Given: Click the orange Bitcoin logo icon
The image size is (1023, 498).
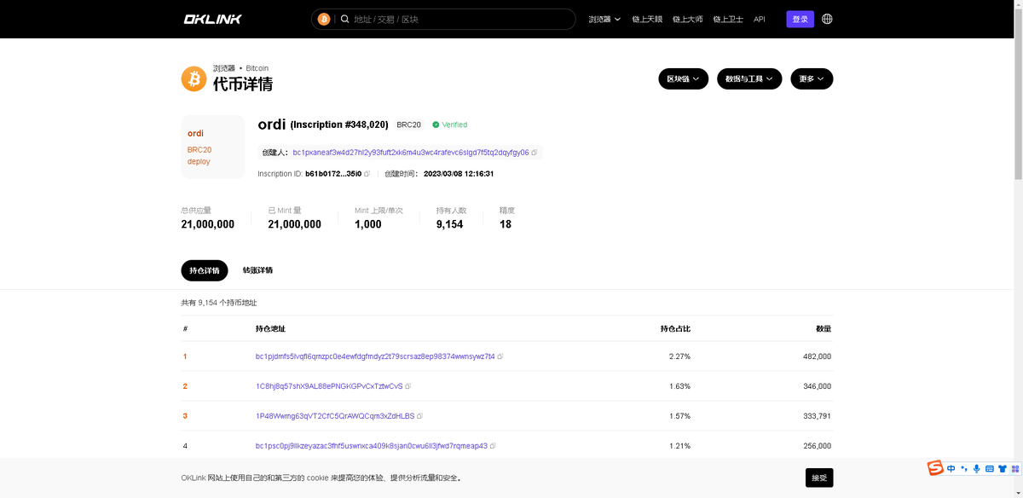Looking at the screenshot, I should [x=194, y=79].
